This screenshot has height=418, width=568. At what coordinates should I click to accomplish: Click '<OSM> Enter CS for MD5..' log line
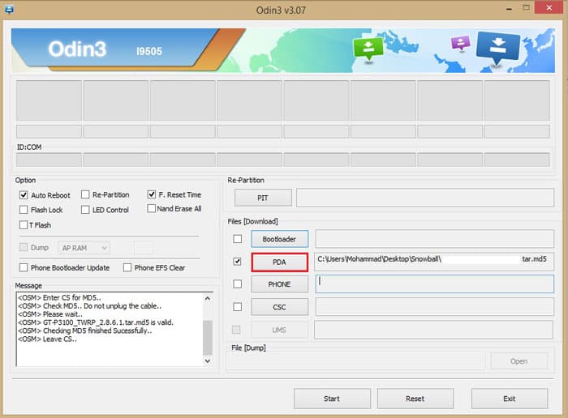click(59, 297)
